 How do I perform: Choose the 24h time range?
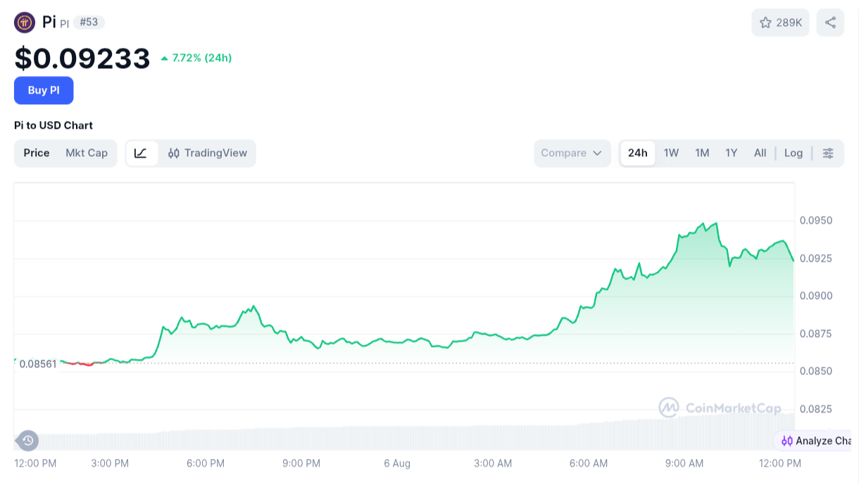pyautogui.click(x=638, y=153)
